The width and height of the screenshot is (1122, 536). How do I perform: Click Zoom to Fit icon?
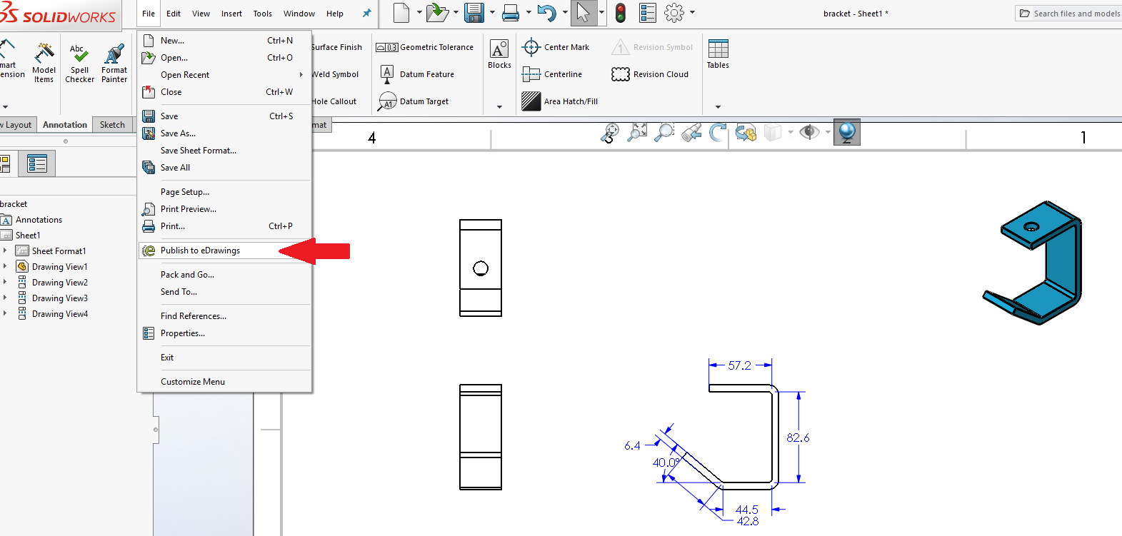637,132
